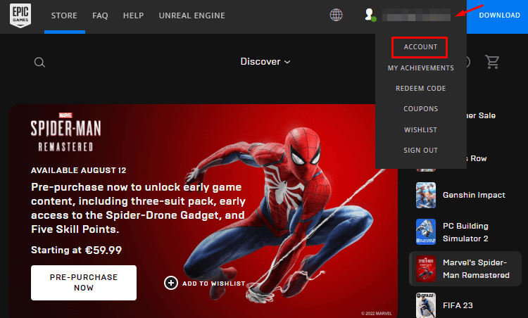Open WISHLIST in the user menu

[420, 130]
